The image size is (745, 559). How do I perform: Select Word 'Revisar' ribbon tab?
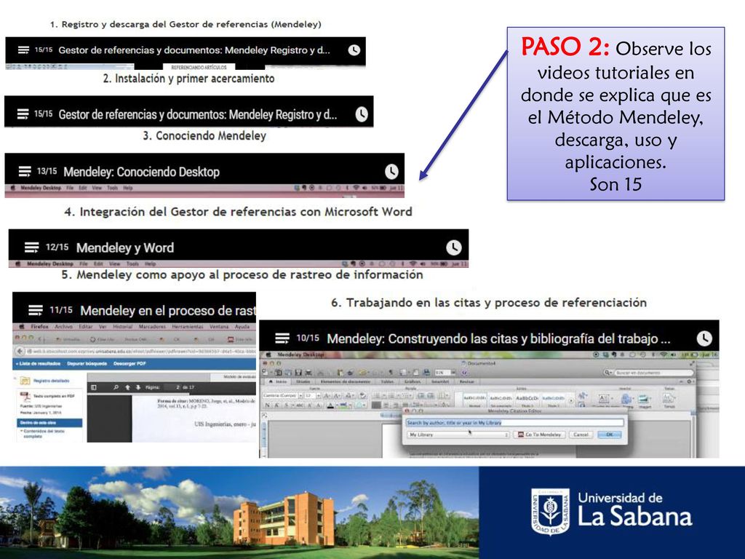466,381
